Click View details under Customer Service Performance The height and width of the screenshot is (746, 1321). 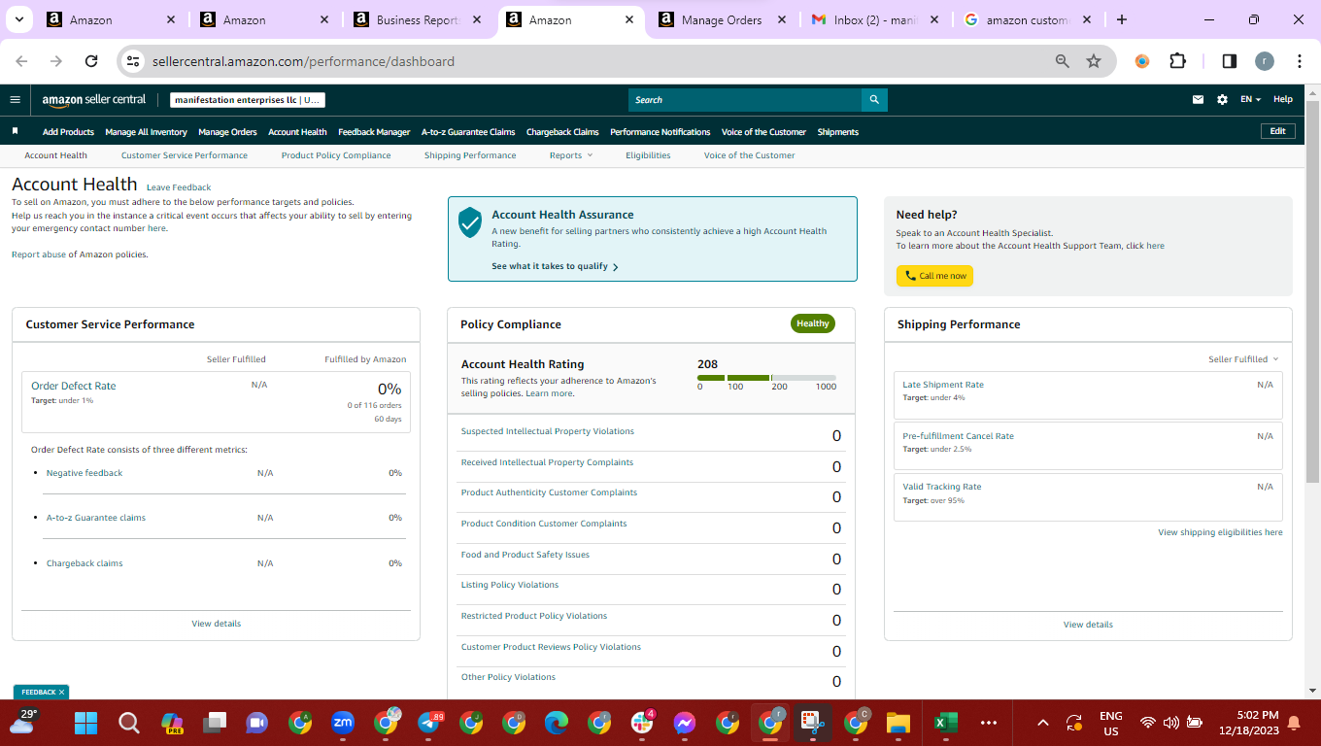[216, 624]
